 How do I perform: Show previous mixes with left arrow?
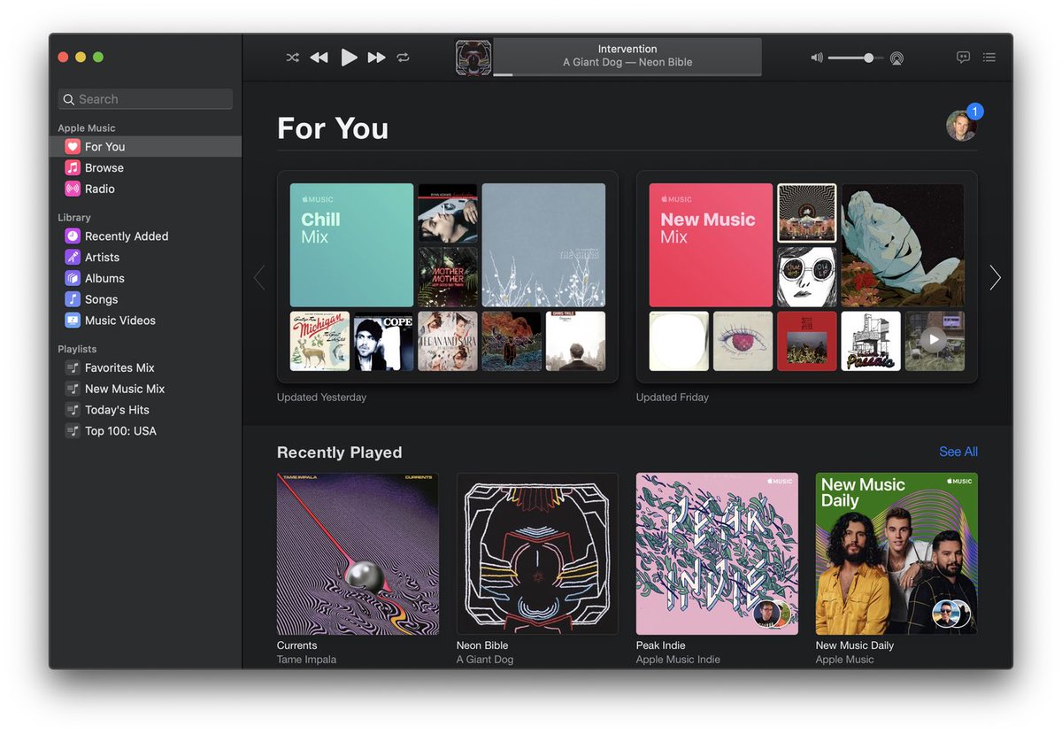(x=259, y=278)
